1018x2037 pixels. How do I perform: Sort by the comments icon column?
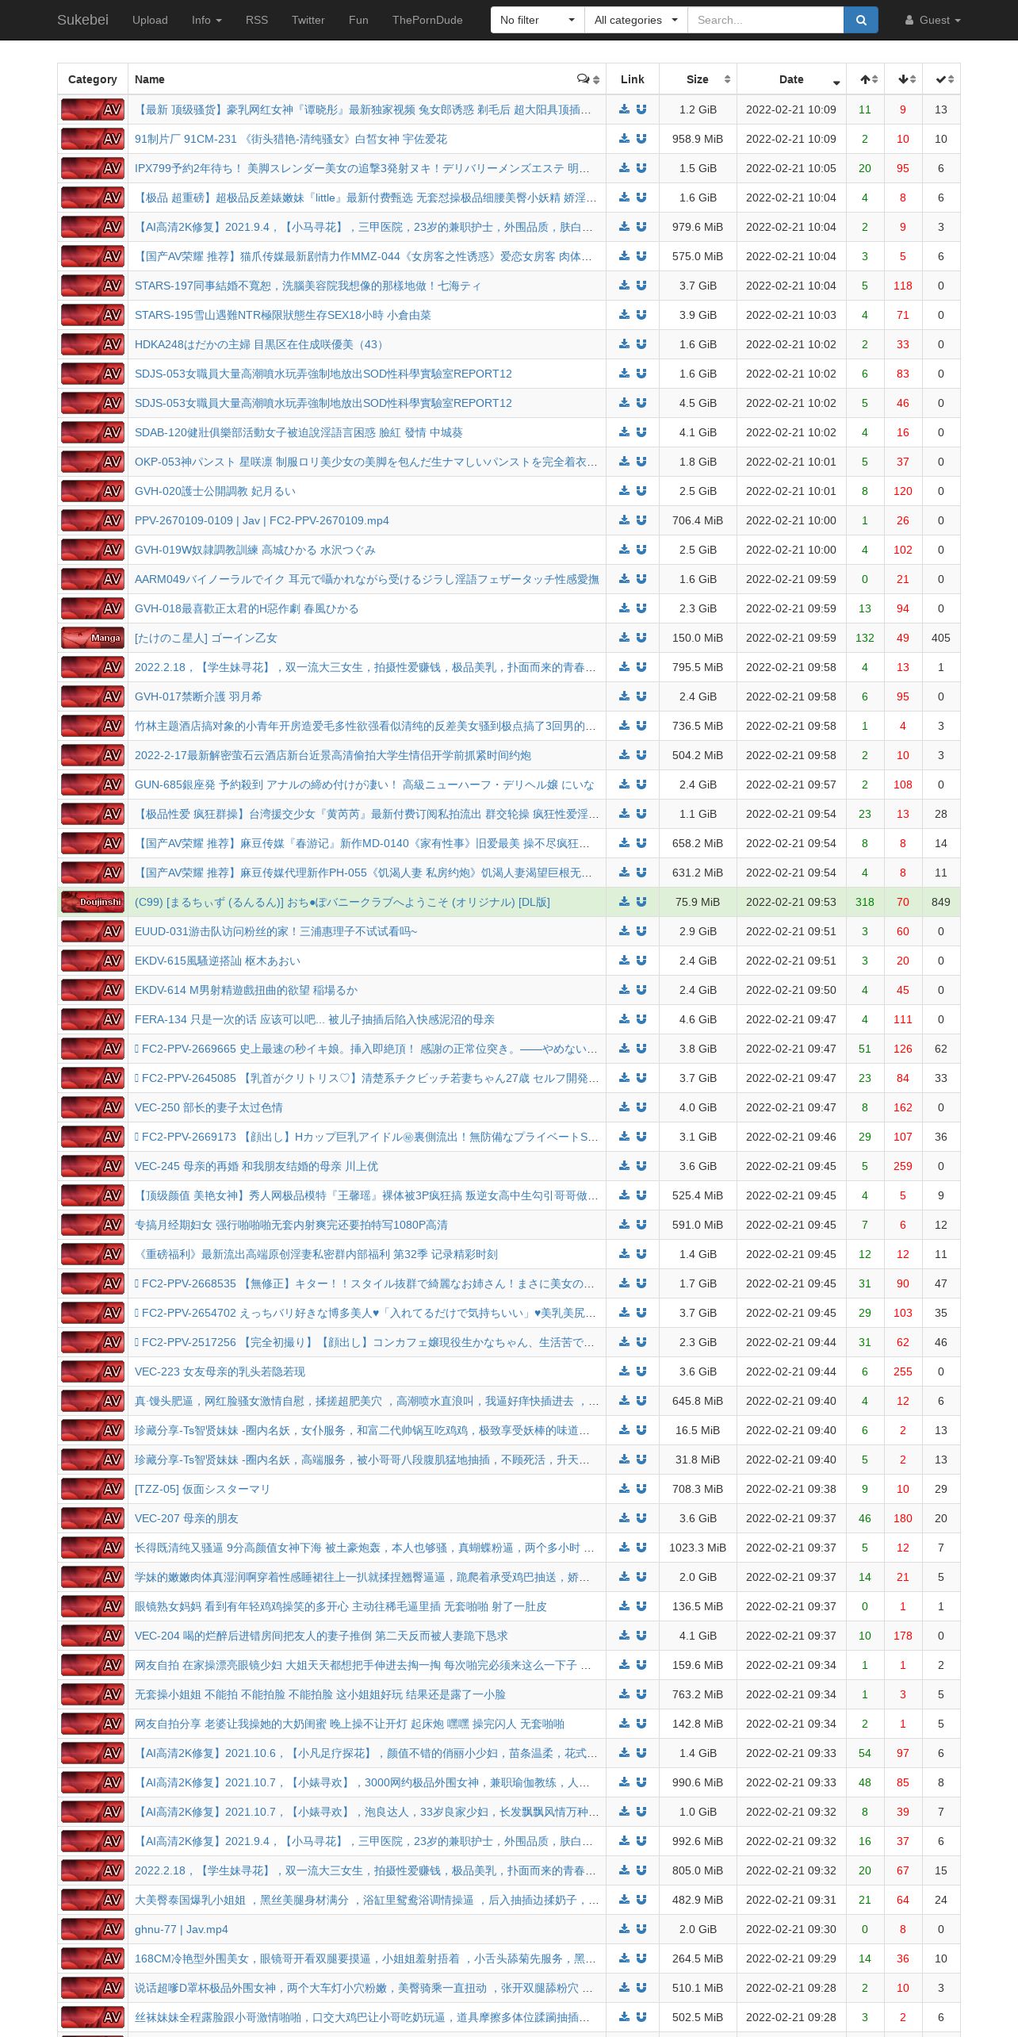(x=588, y=79)
